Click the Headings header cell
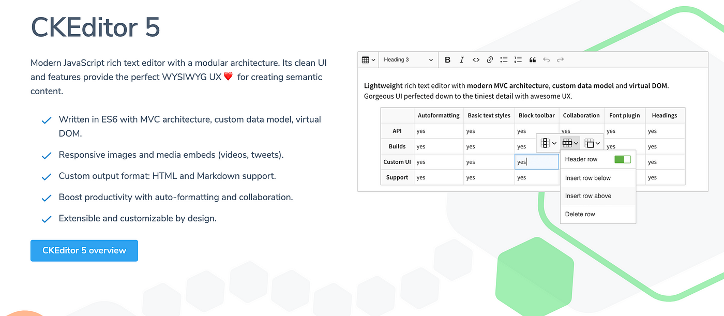Image resolution: width=724 pixels, height=316 pixels. coord(665,115)
